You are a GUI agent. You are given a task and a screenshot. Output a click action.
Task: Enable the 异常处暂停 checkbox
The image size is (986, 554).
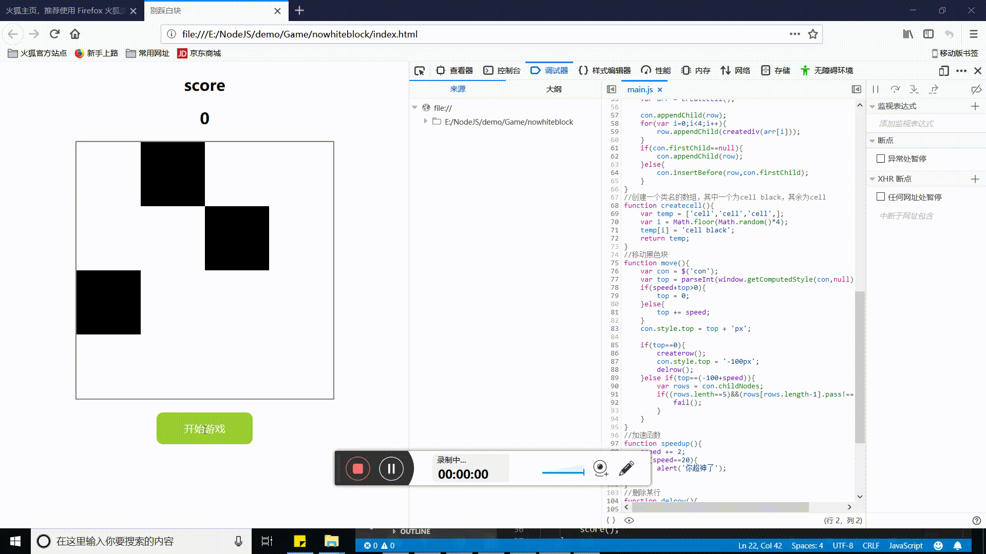click(881, 159)
